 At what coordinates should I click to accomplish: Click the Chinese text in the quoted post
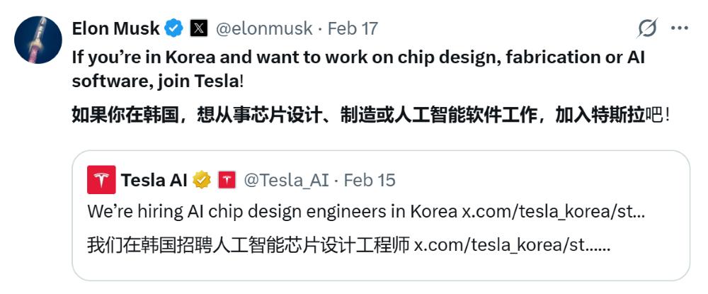(x=248, y=246)
